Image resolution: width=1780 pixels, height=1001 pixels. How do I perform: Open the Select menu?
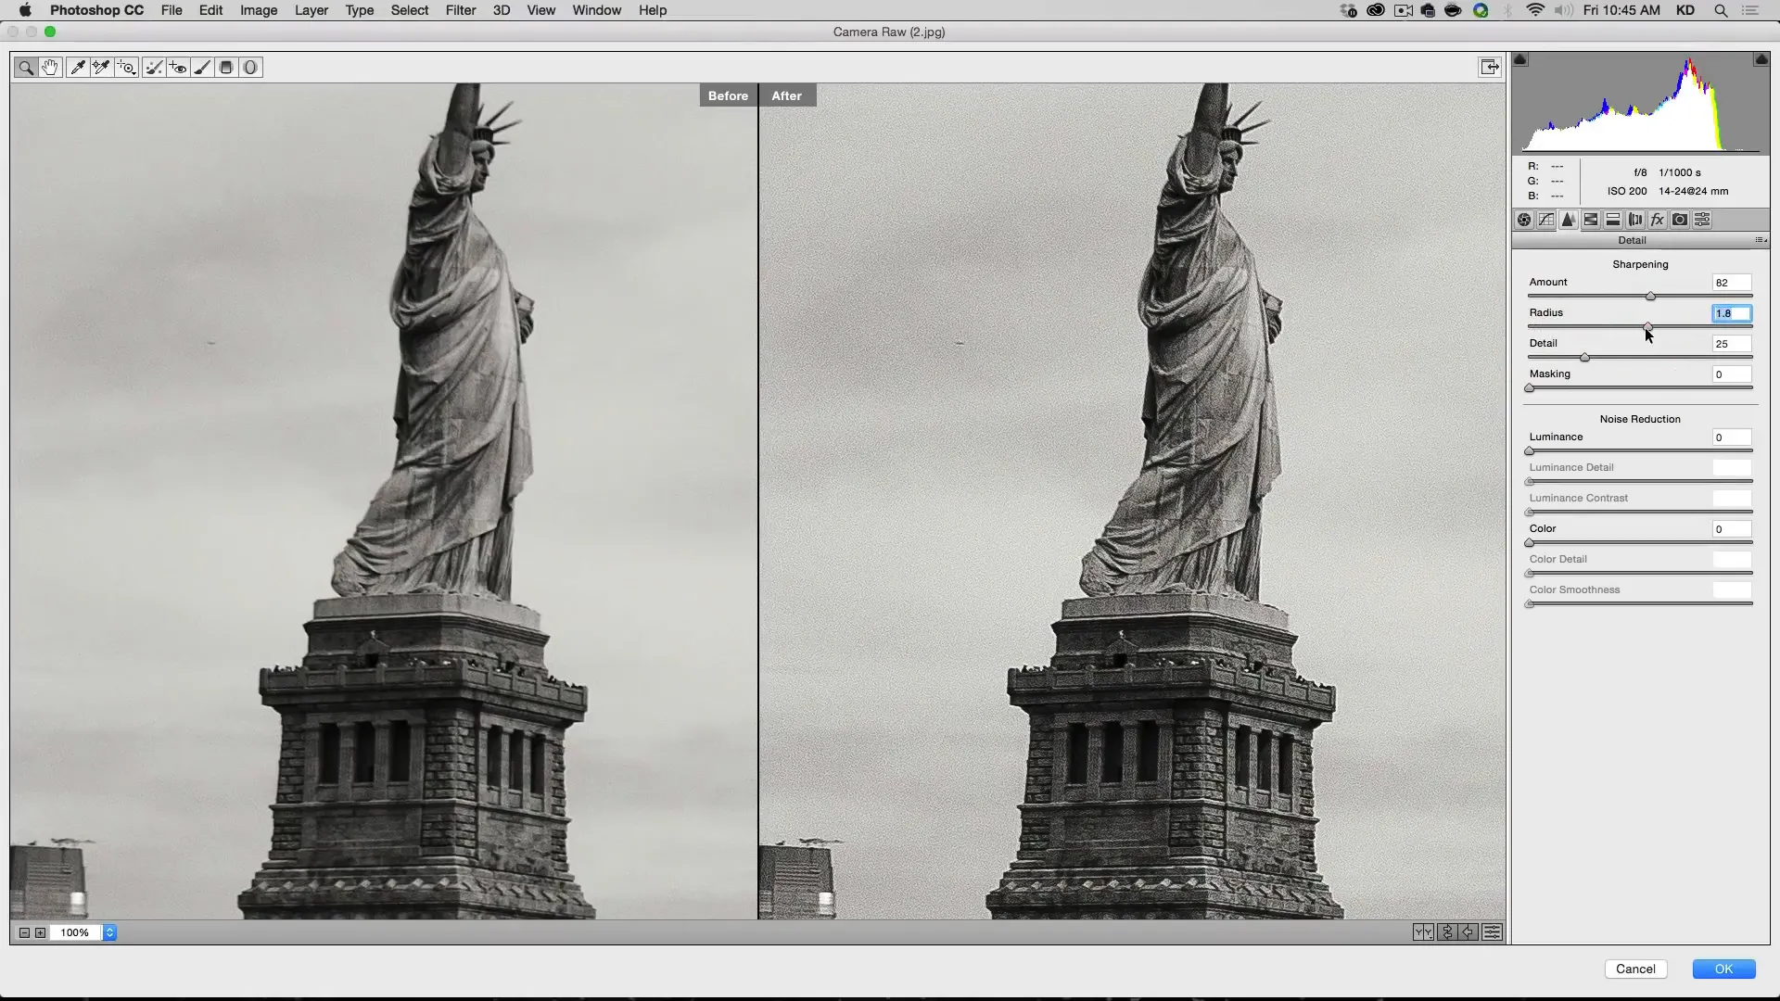(410, 10)
